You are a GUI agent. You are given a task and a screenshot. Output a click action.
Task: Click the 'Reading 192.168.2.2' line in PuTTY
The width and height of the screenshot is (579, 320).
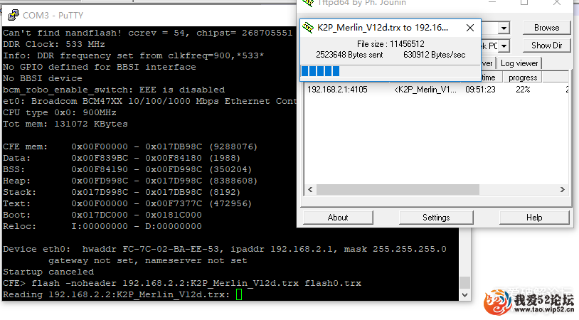(117, 294)
